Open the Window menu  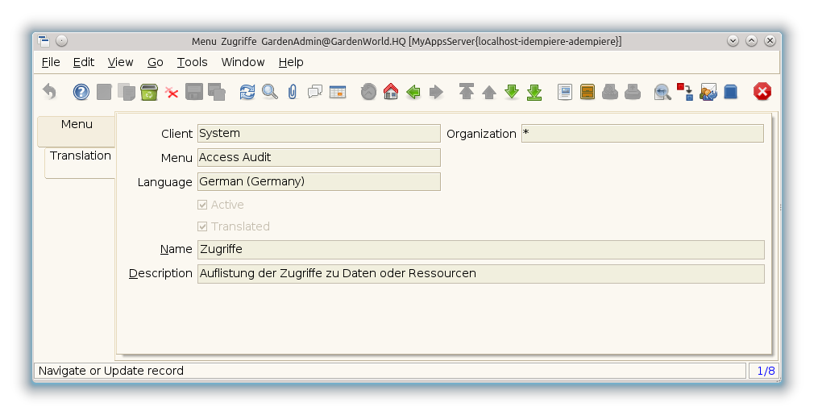243,62
